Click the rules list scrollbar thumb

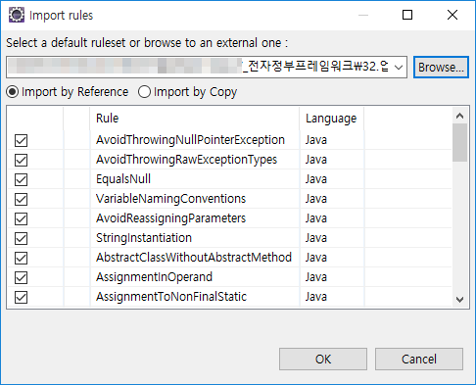[460, 143]
